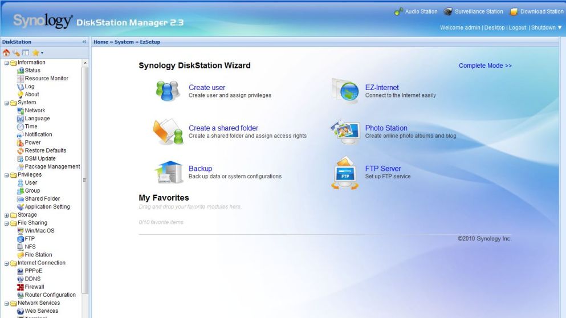Screen dimensions: 566x318
Task: Click Home in the breadcrumb
Action: tap(101, 42)
